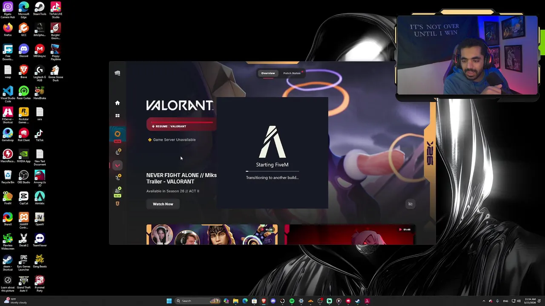Viewport: 545px width, 306px height.
Task: Open MEGAsync desktop shortcut
Action: (40, 51)
